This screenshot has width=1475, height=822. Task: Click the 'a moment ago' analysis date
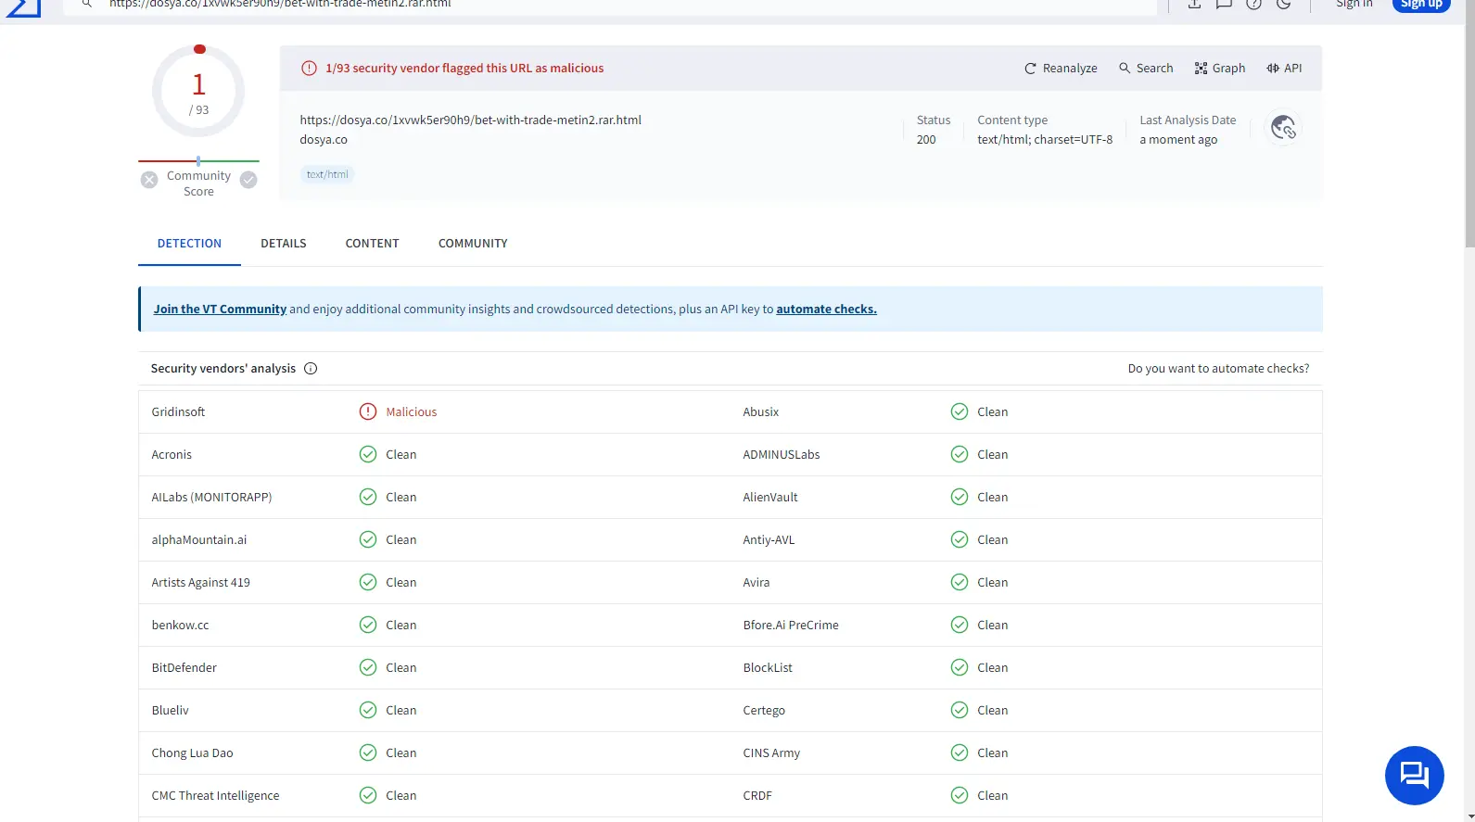[1178, 140]
